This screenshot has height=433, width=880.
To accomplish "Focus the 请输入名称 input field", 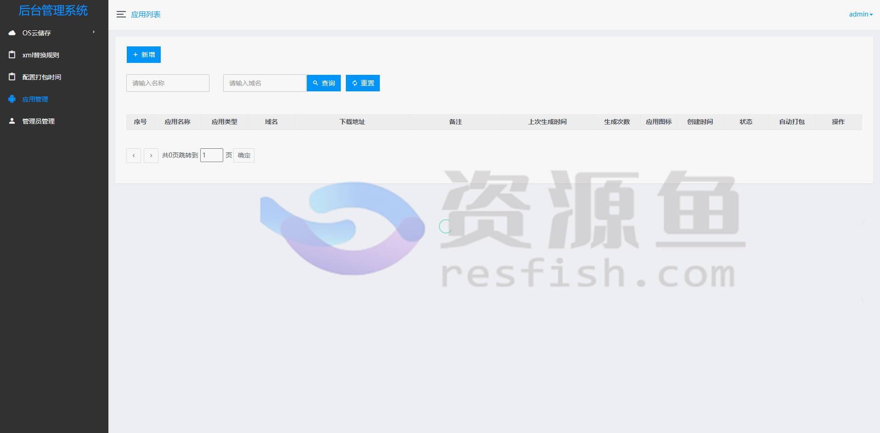I will point(168,83).
